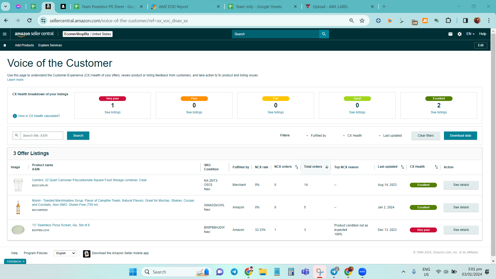The height and width of the screenshot is (279, 496).
Task: See listings under Excellent
Action: [439, 112]
